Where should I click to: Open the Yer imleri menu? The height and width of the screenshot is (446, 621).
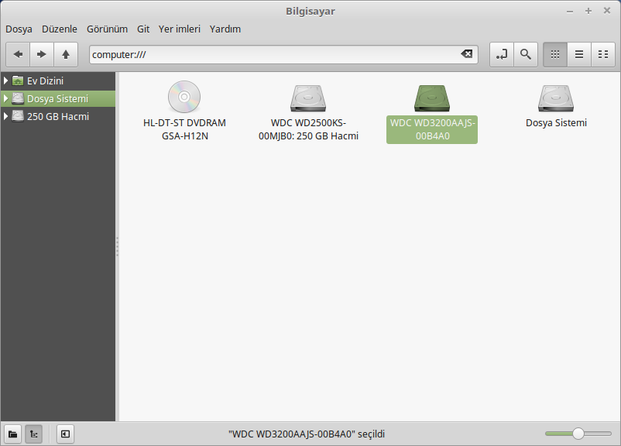click(x=180, y=29)
